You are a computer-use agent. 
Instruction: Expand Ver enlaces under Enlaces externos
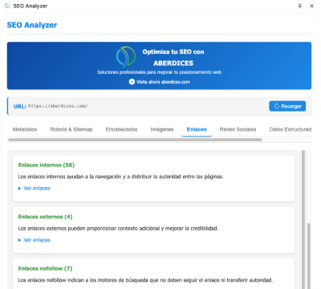click(35, 240)
